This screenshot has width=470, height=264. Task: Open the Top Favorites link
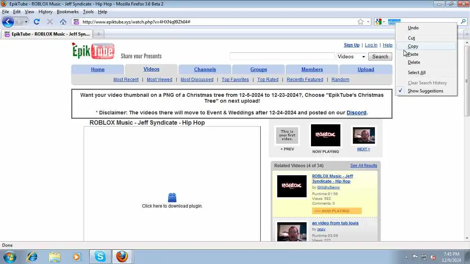235,80
